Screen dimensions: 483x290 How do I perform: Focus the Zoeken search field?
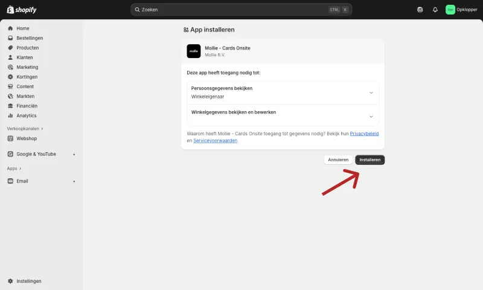click(x=241, y=10)
